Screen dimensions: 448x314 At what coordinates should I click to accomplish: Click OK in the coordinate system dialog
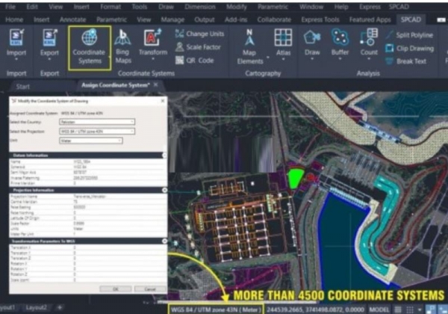116,289
